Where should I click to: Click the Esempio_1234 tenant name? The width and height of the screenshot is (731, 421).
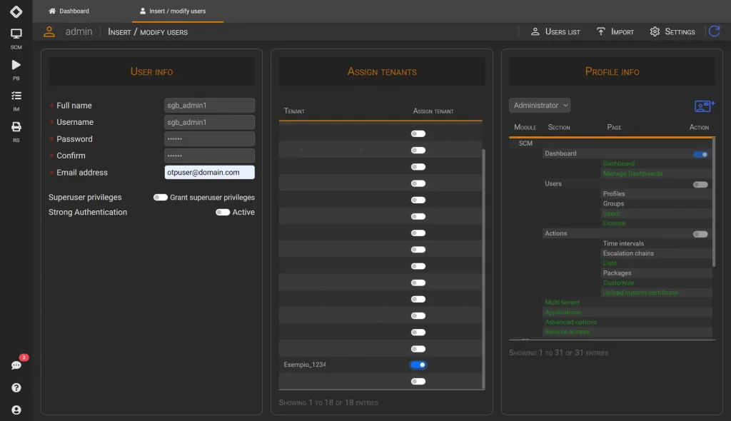click(x=304, y=365)
